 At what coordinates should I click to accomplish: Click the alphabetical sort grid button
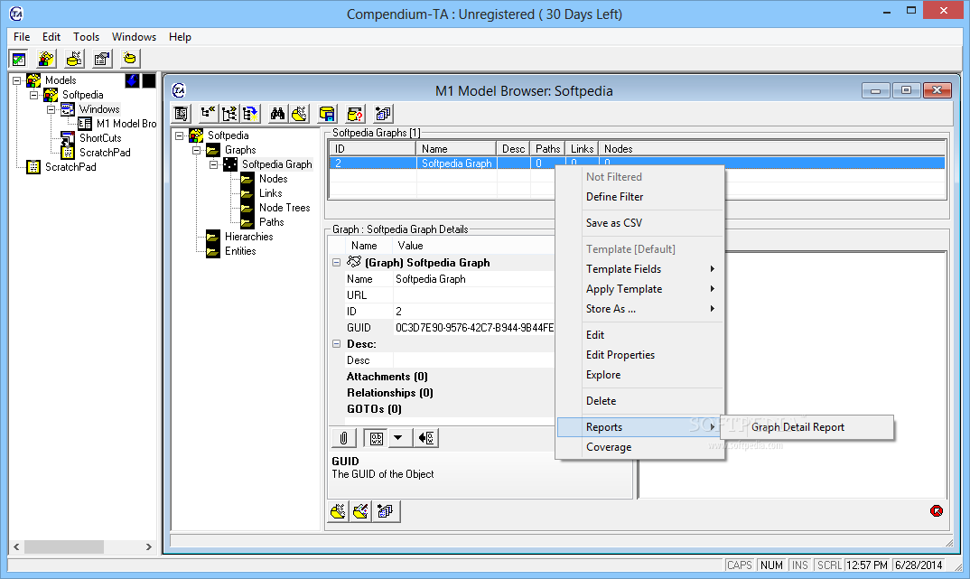point(376,439)
